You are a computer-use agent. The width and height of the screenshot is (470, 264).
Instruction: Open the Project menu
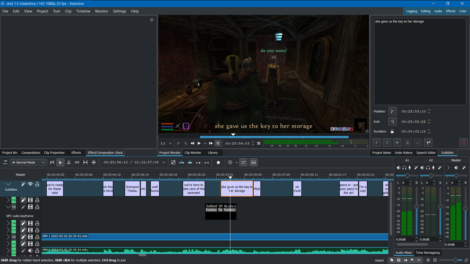pos(43,11)
